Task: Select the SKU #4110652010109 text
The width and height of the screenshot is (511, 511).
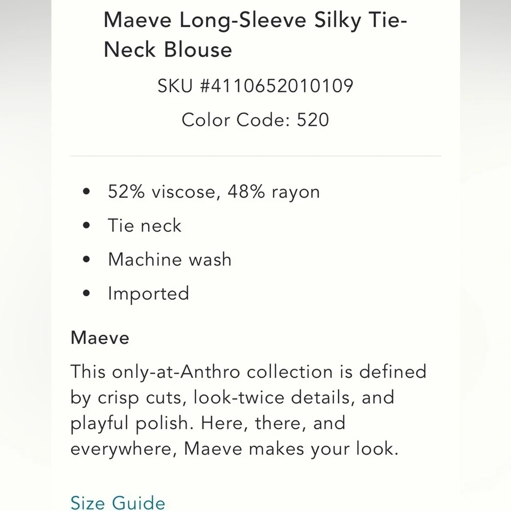Action: click(x=255, y=86)
